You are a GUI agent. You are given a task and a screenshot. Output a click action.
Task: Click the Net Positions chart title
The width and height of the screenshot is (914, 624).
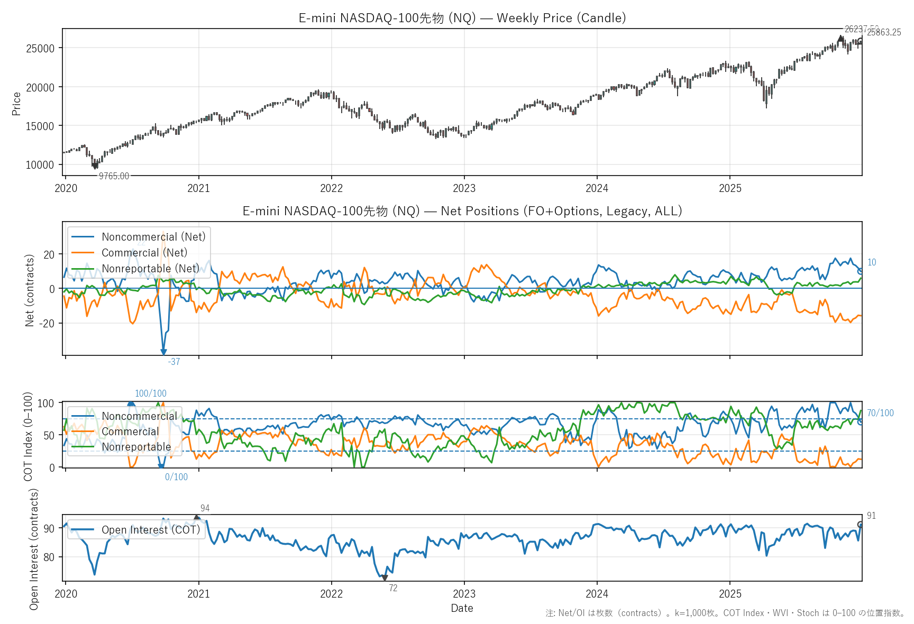click(x=462, y=211)
